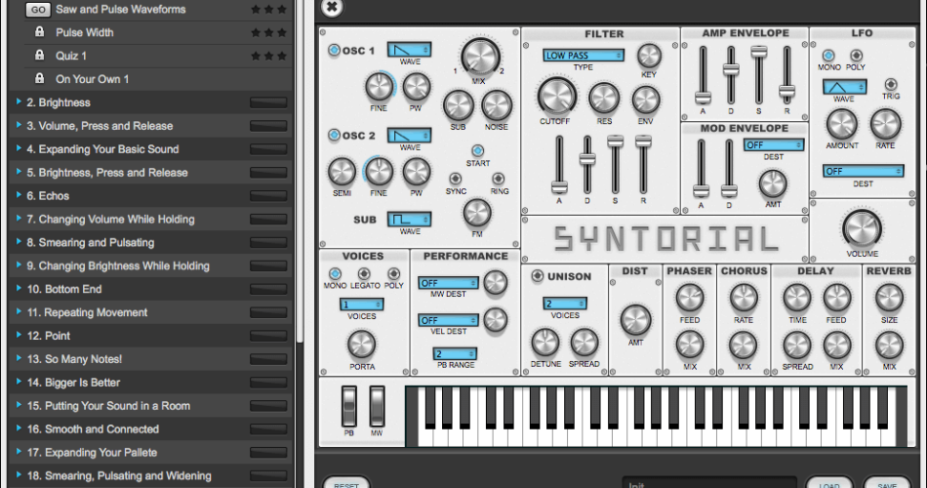Toggle the OSC 1 power button

333,51
